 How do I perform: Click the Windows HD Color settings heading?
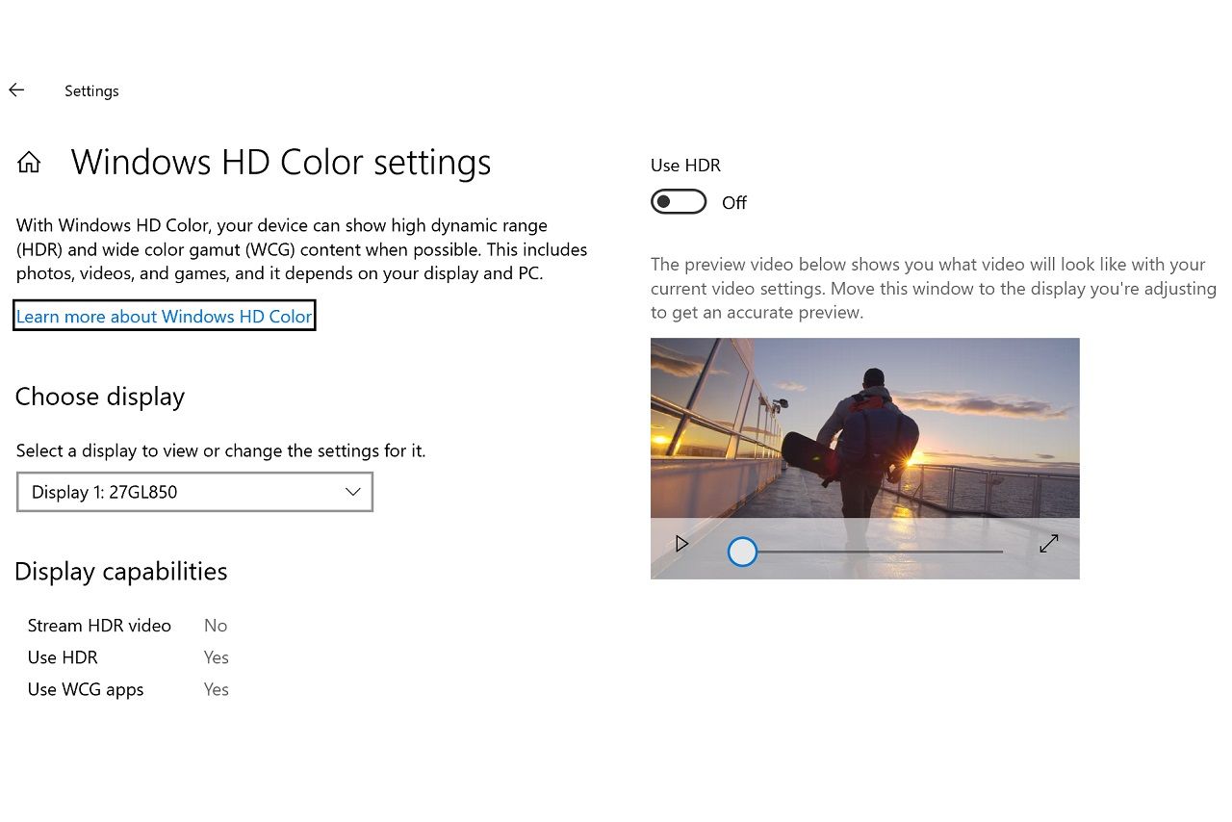pyautogui.click(x=281, y=162)
